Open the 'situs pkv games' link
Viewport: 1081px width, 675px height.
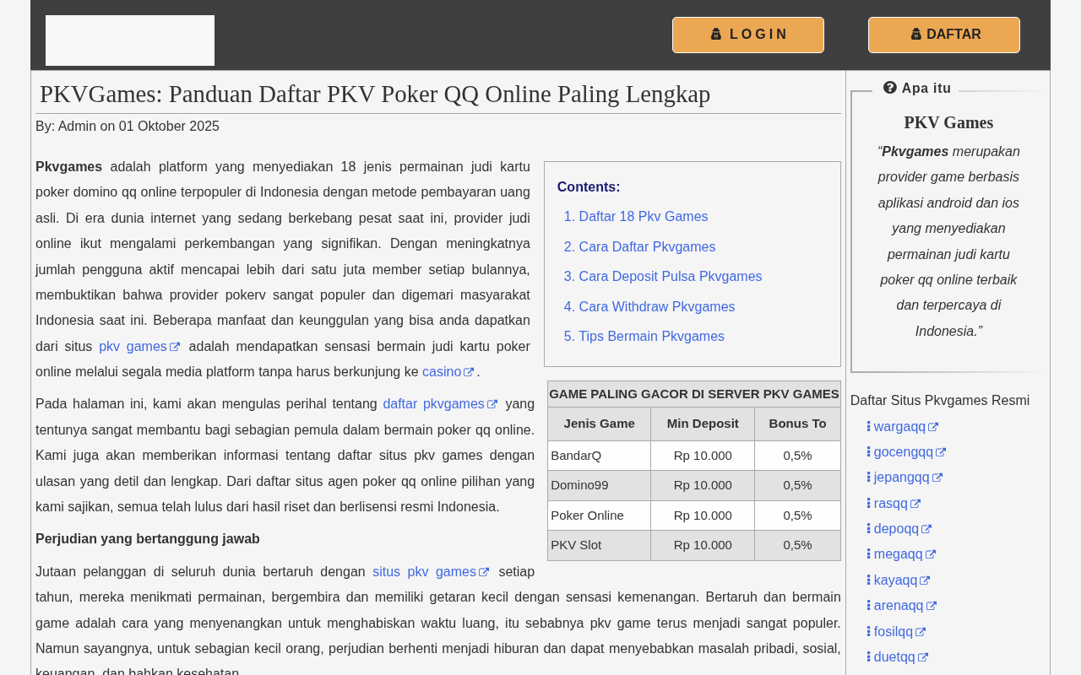pos(424,571)
